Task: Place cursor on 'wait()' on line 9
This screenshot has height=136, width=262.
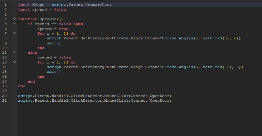Action: point(54,43)
